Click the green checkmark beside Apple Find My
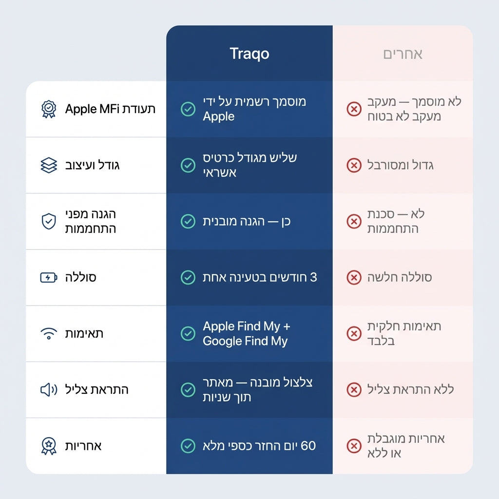Viewport: 499px width, 499px height. pos(188,334)
